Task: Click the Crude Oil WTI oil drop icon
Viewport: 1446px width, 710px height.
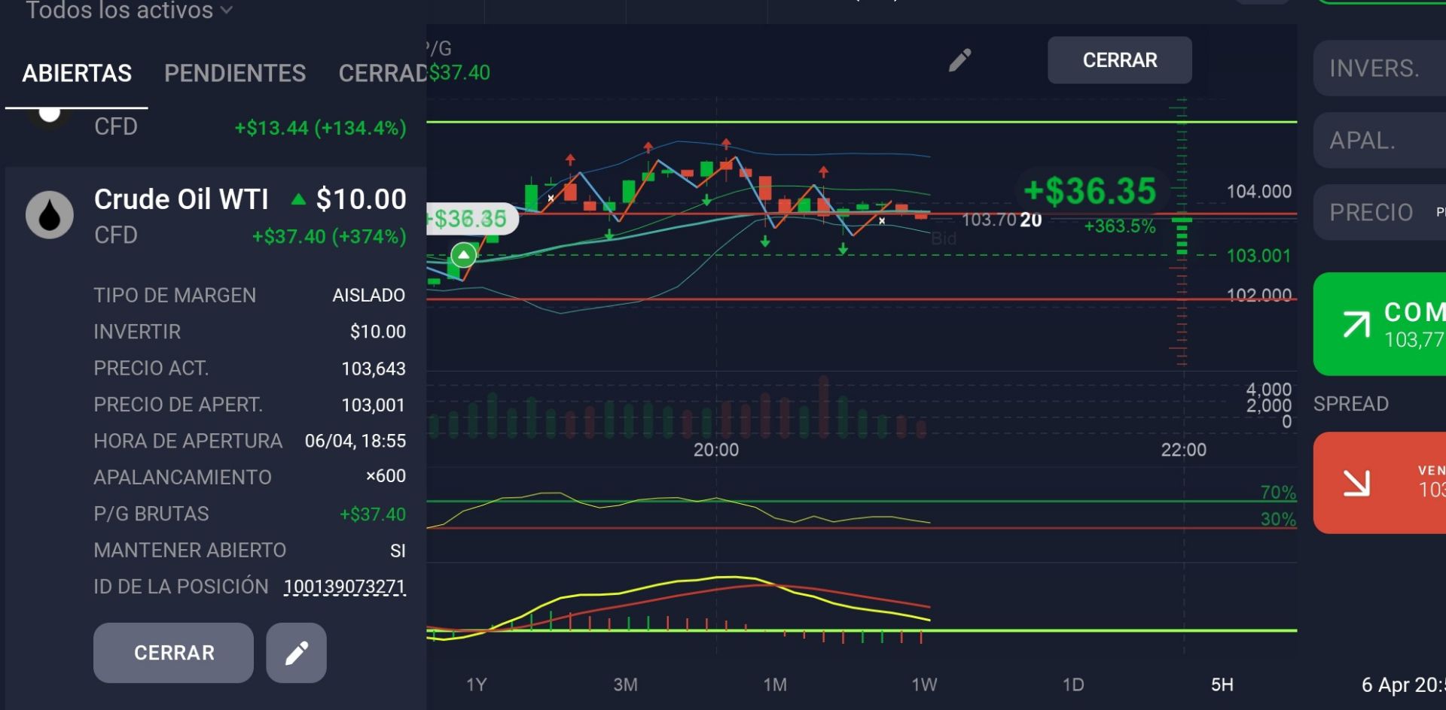Action: (50, 215)
